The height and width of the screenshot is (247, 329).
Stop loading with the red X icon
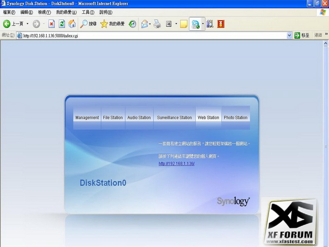pos(51,24)
